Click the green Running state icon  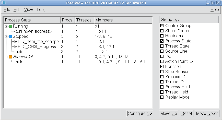10,26
